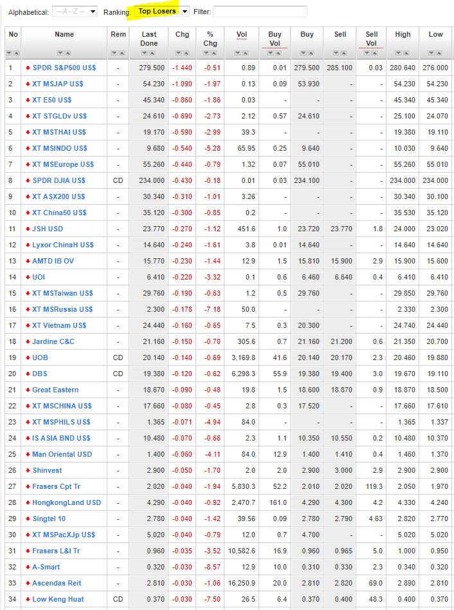Sort Vol column ascending arrow
Screen dimensions: 454x610
[x=245, y=53]
